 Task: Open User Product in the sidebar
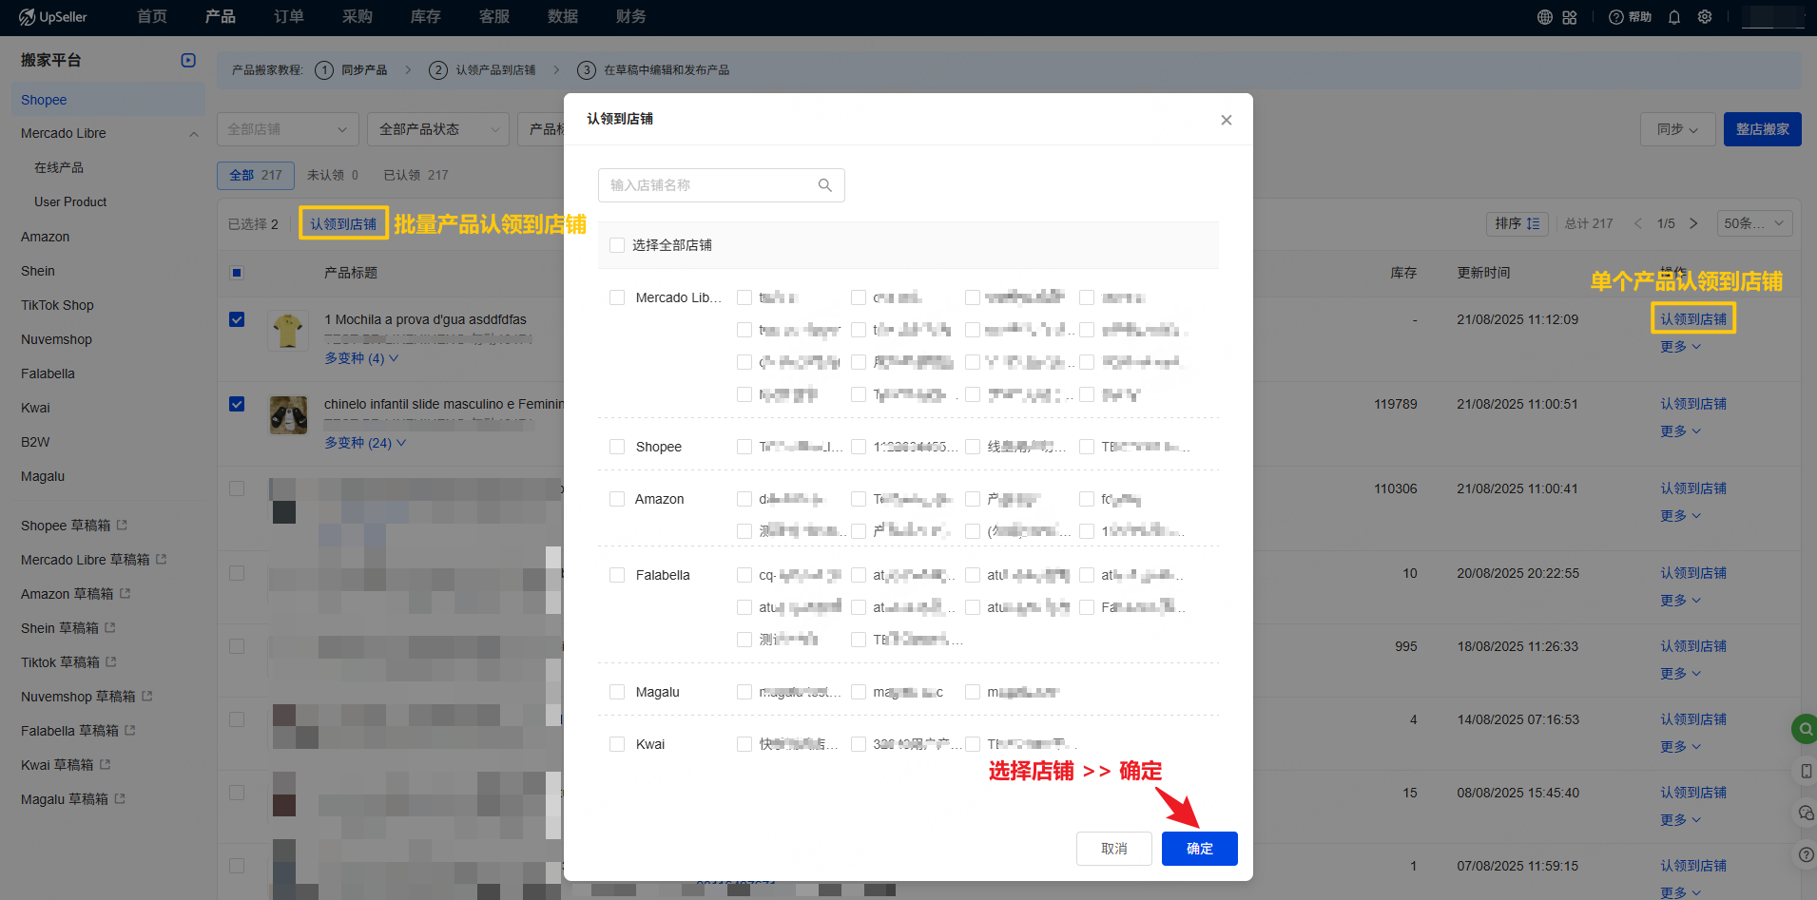pos(70,202)
